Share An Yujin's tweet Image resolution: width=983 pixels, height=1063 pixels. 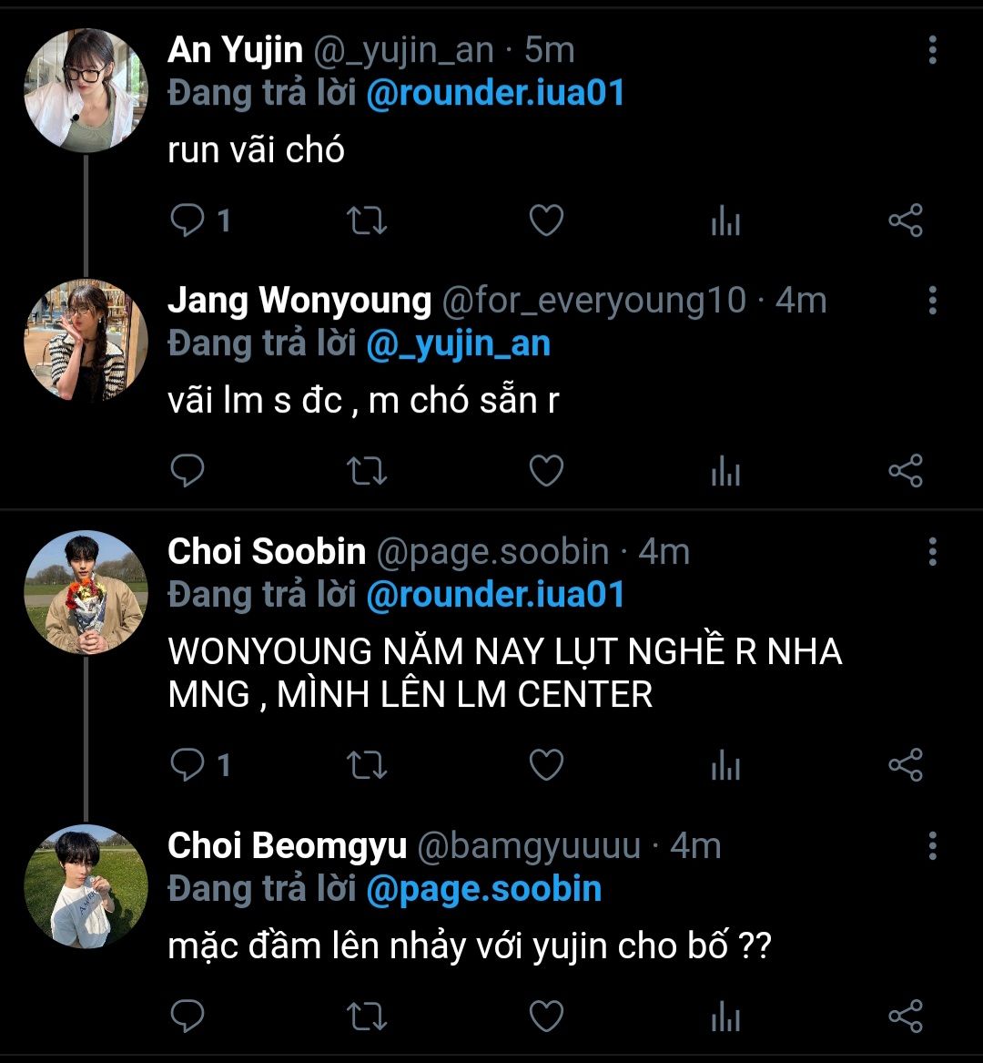(x=905, y=221)
